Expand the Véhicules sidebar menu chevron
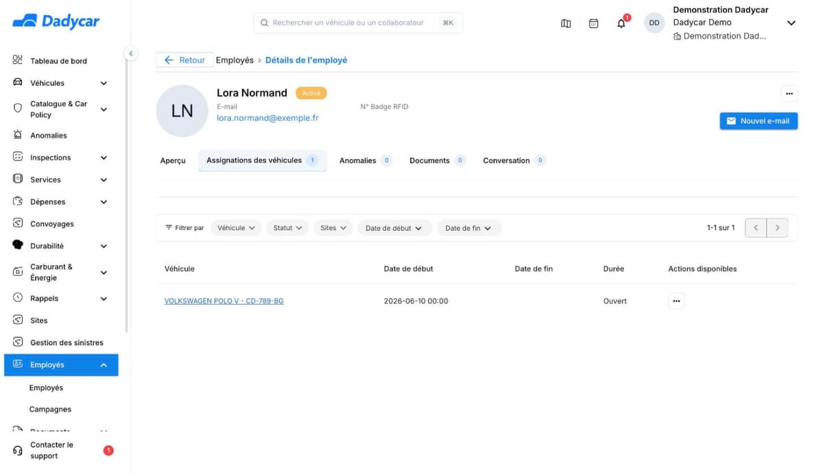The height and width of the screenshot is (474, 823). coord(104,84)
